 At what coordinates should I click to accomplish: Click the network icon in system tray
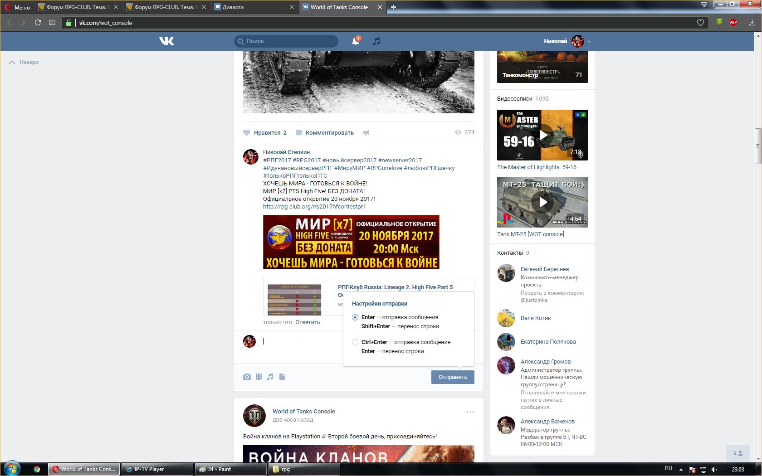pyautogui.click(x=703, y=469)
